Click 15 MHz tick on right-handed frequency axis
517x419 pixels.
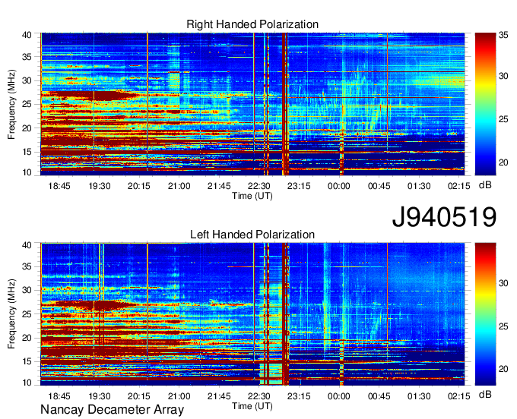pyautogui.click(x=27, y=152)
